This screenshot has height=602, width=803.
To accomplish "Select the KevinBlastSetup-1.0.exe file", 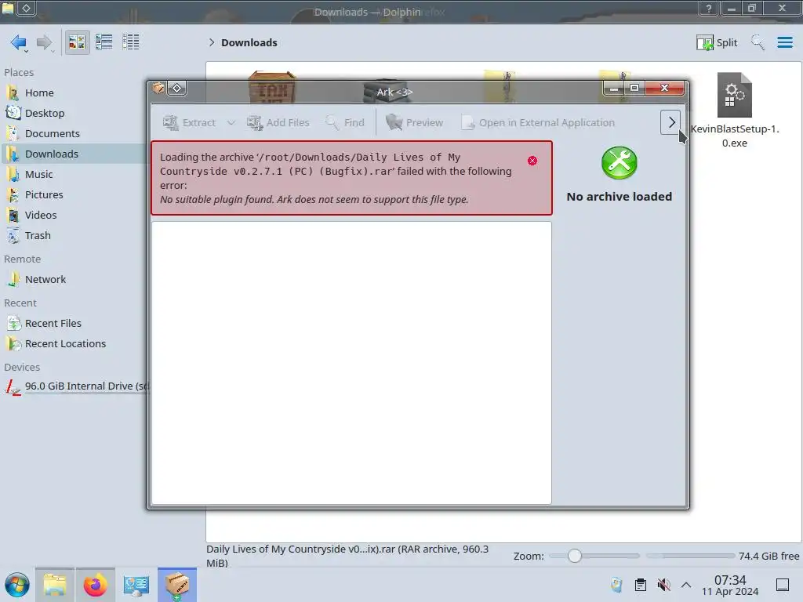I will [734, 110].
